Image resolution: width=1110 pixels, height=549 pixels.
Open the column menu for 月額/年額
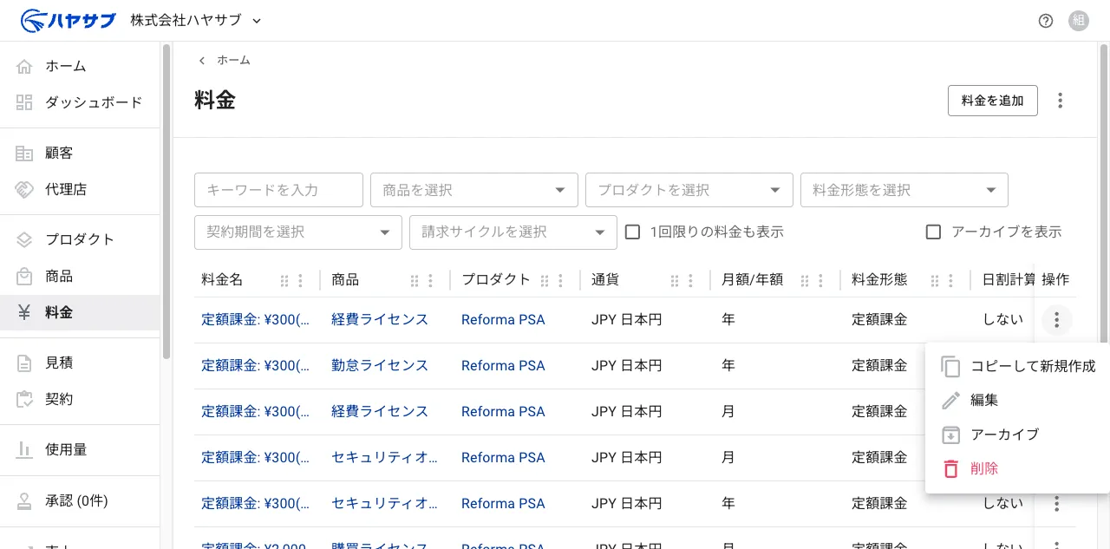(x=820, y=281)
